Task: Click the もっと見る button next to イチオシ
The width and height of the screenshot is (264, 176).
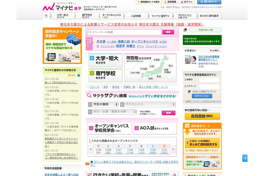Action: click(x=214, y=50)
